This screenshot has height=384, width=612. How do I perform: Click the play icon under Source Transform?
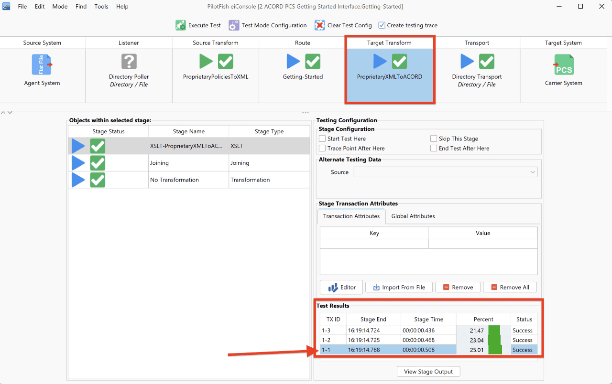pyautogui.click(x=206, y=62)
